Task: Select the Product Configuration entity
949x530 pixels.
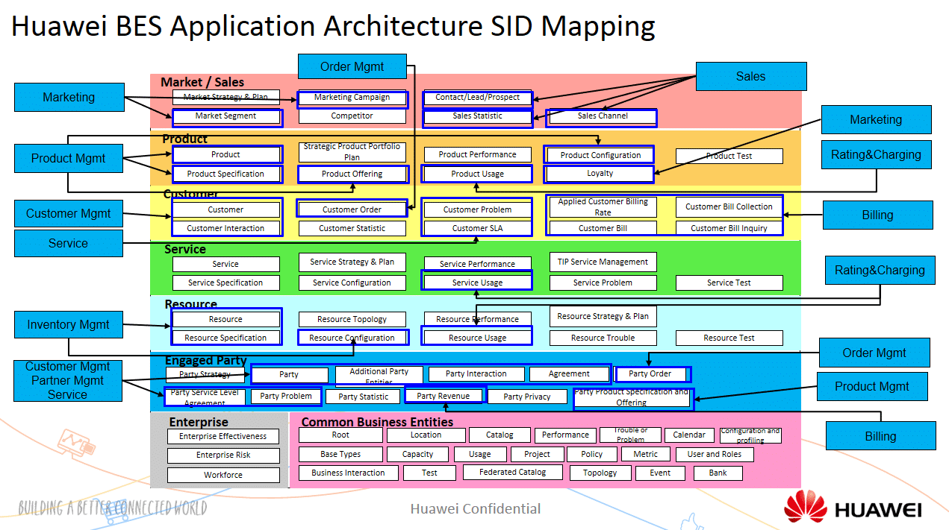Action: pos(600,155)
